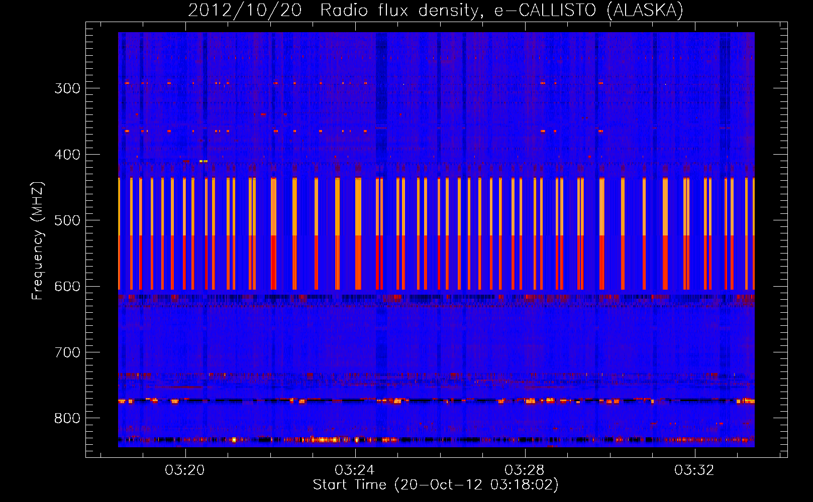This screenshot has height=502, width=813.
Task: Click the 700 frequency axis label
Action: (x=67, y=352)
